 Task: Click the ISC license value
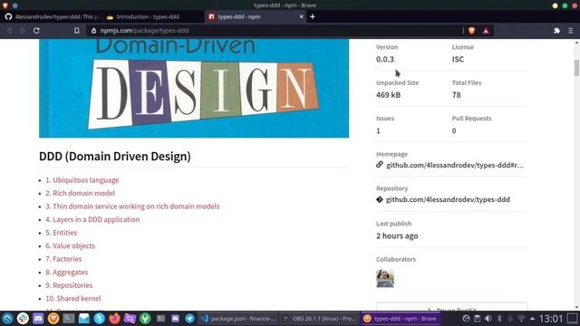(x=458, y=59)
